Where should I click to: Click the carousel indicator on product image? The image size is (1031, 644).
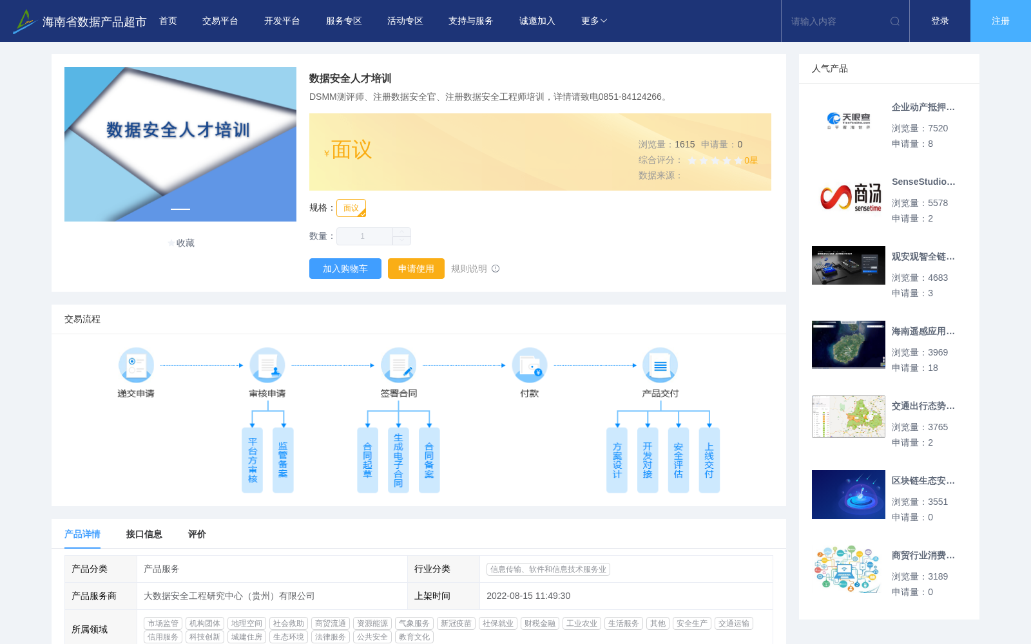click(180, 209)
